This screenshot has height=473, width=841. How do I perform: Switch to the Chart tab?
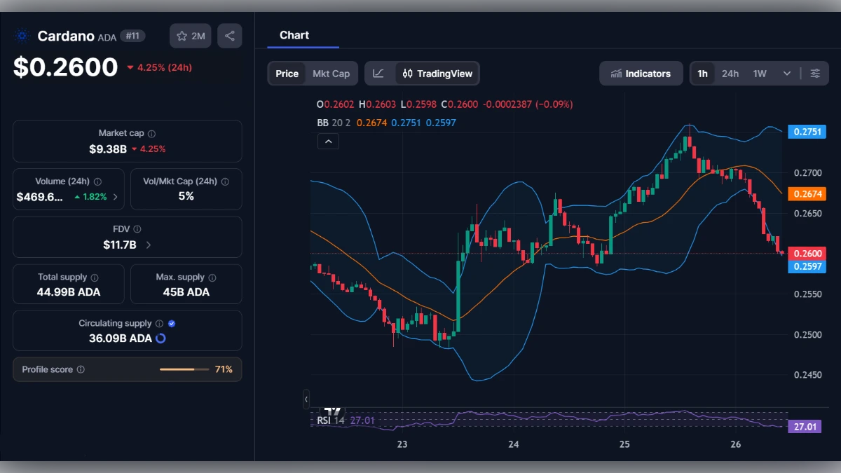294,35
